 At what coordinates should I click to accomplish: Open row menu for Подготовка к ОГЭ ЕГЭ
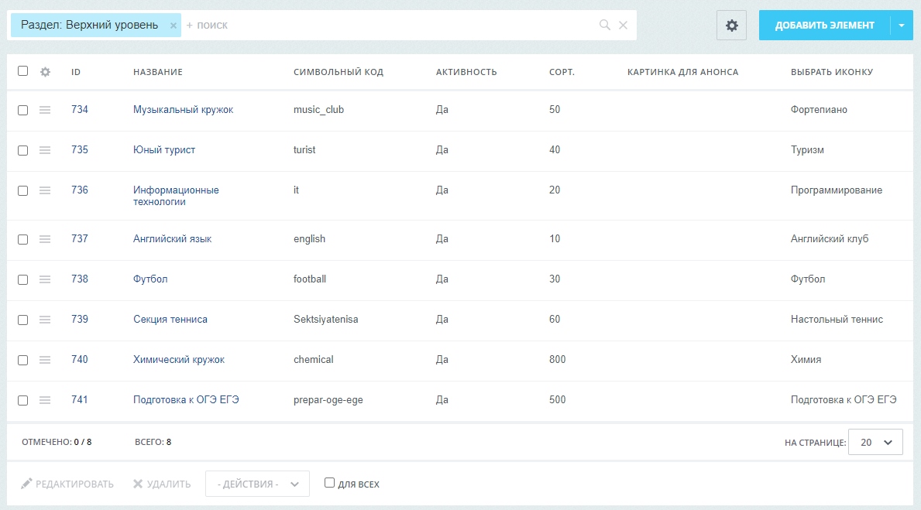[x=45, y=399]
